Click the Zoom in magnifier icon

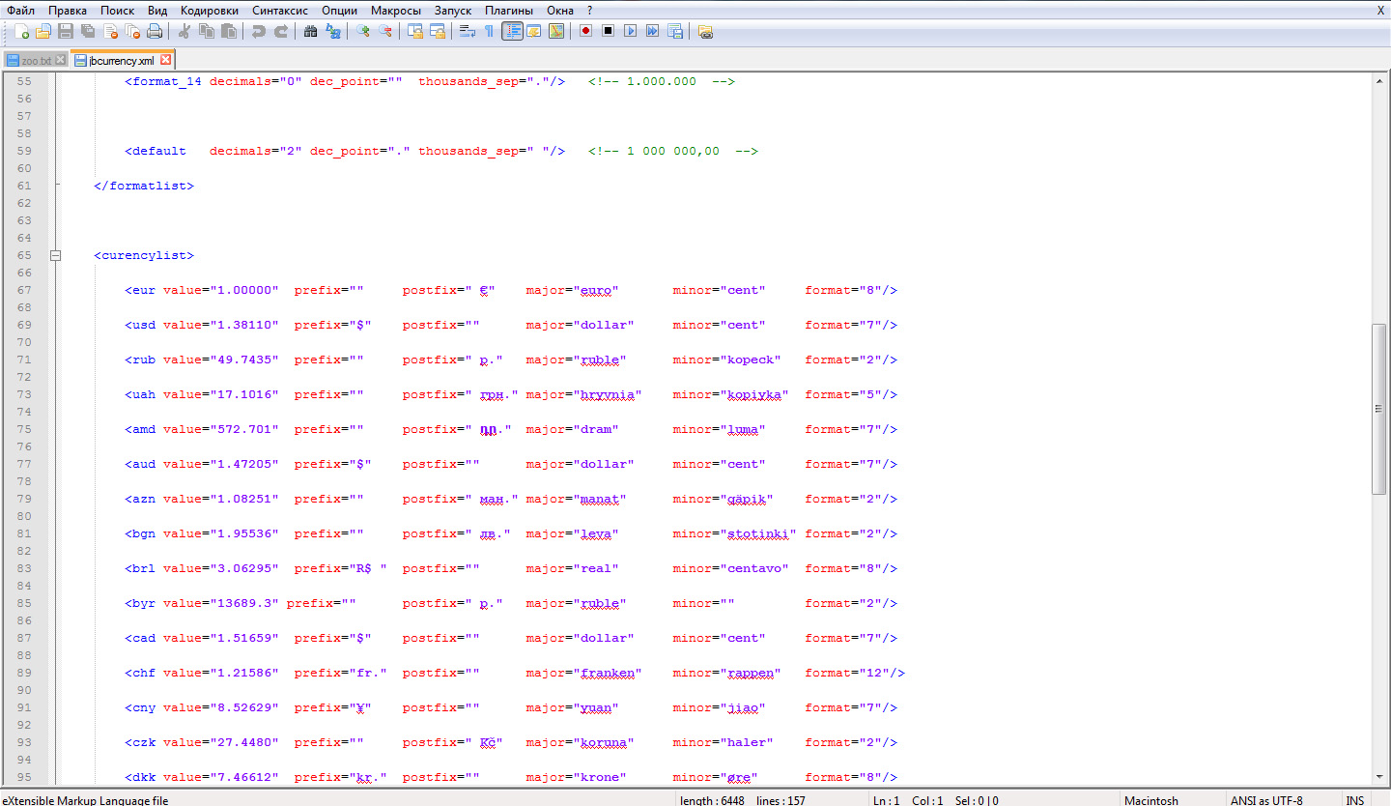click(x=363, y=31)
